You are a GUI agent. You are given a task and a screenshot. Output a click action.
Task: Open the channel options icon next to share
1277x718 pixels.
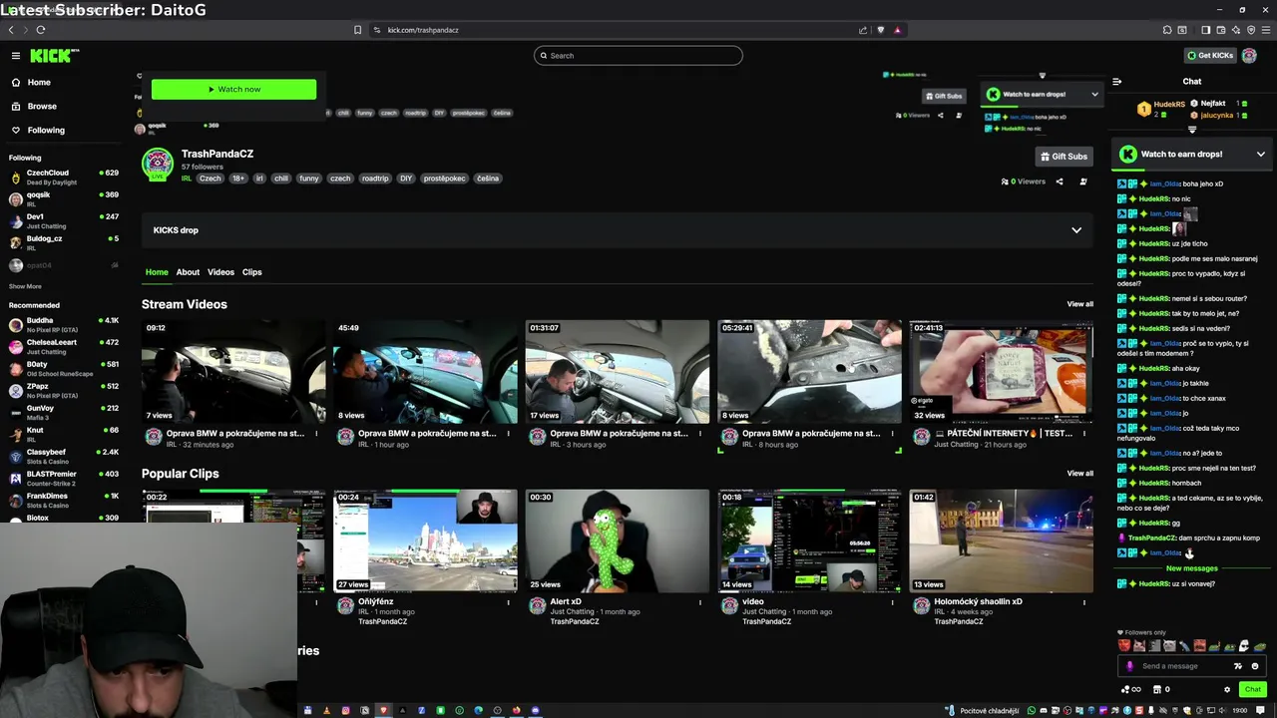click(x=1083, y=181)
